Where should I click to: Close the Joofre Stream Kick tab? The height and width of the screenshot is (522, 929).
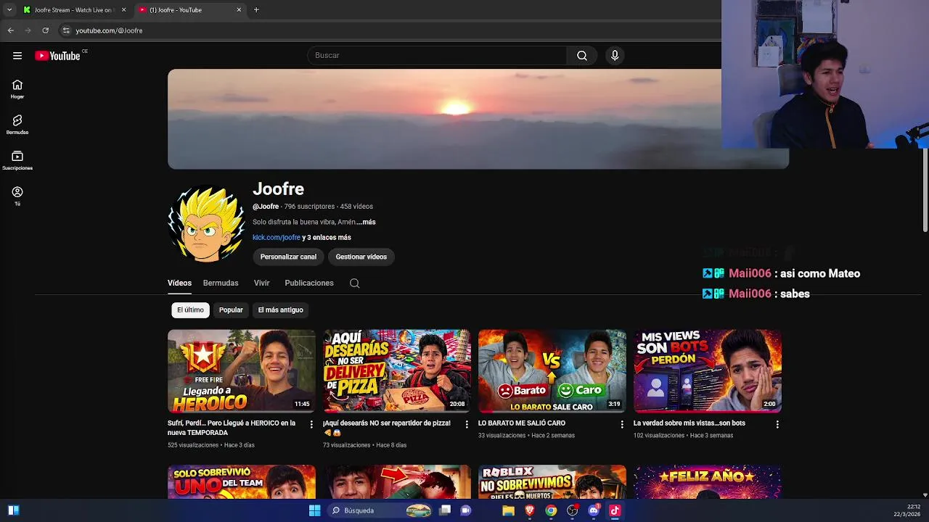pyautogui.click(x=123, y=9)
